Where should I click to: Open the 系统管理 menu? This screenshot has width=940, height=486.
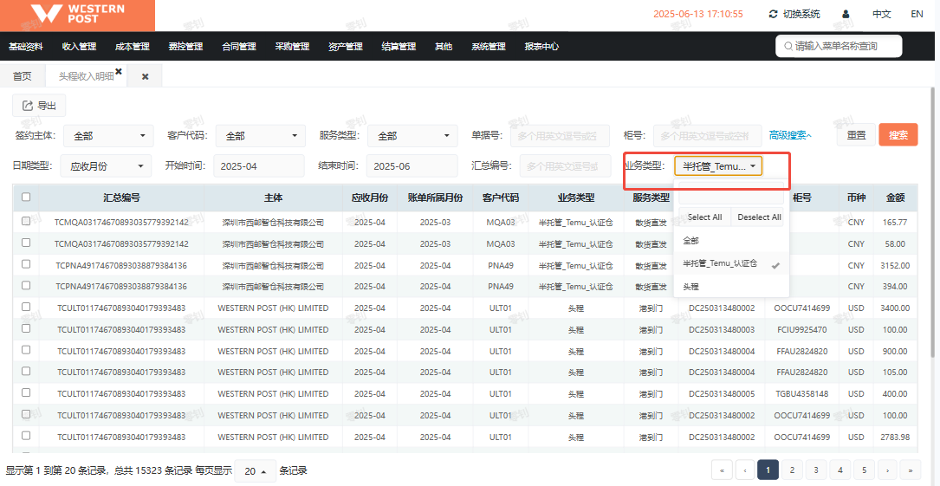[489, 46]
